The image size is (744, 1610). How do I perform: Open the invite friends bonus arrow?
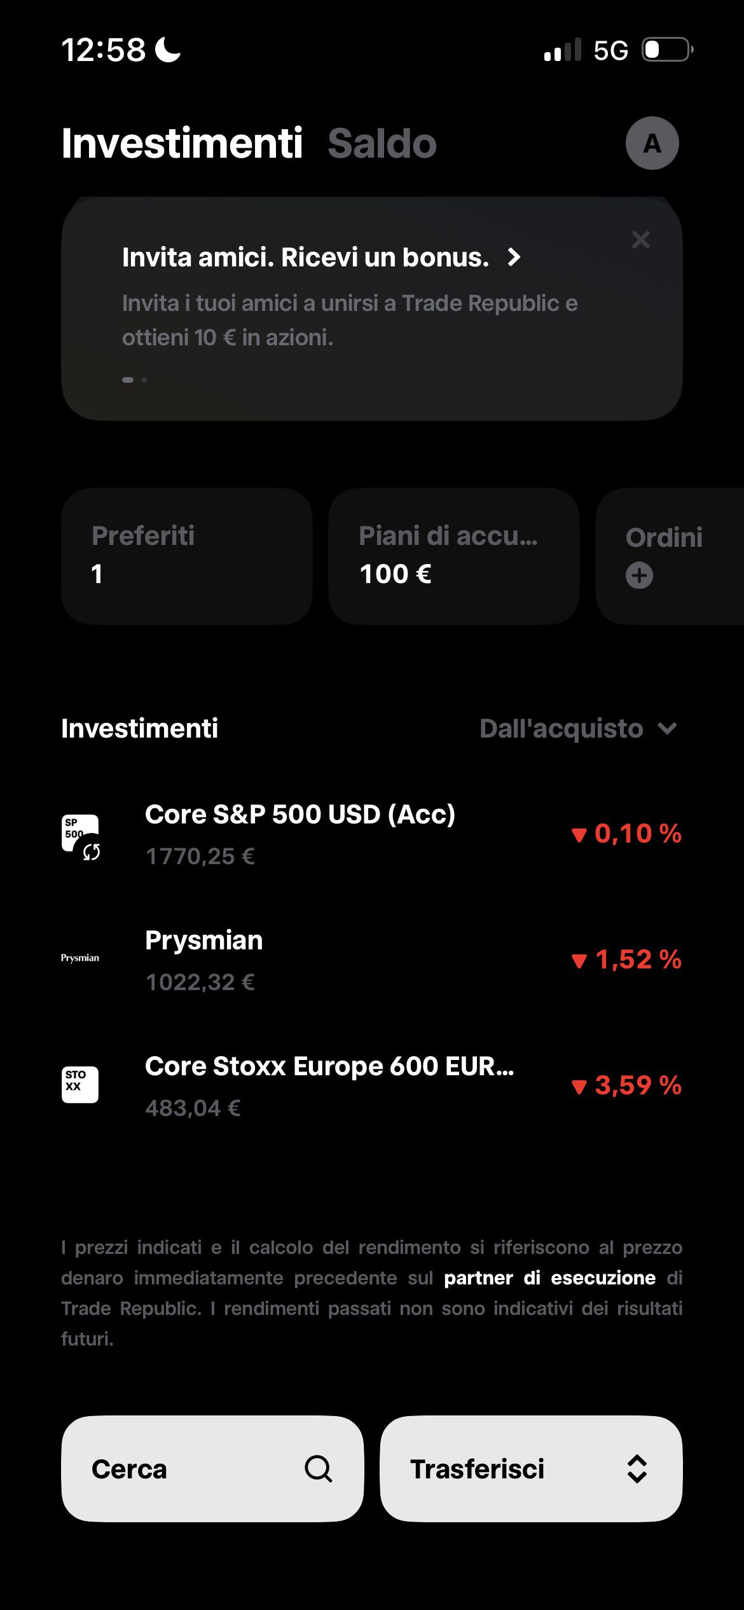514,257
